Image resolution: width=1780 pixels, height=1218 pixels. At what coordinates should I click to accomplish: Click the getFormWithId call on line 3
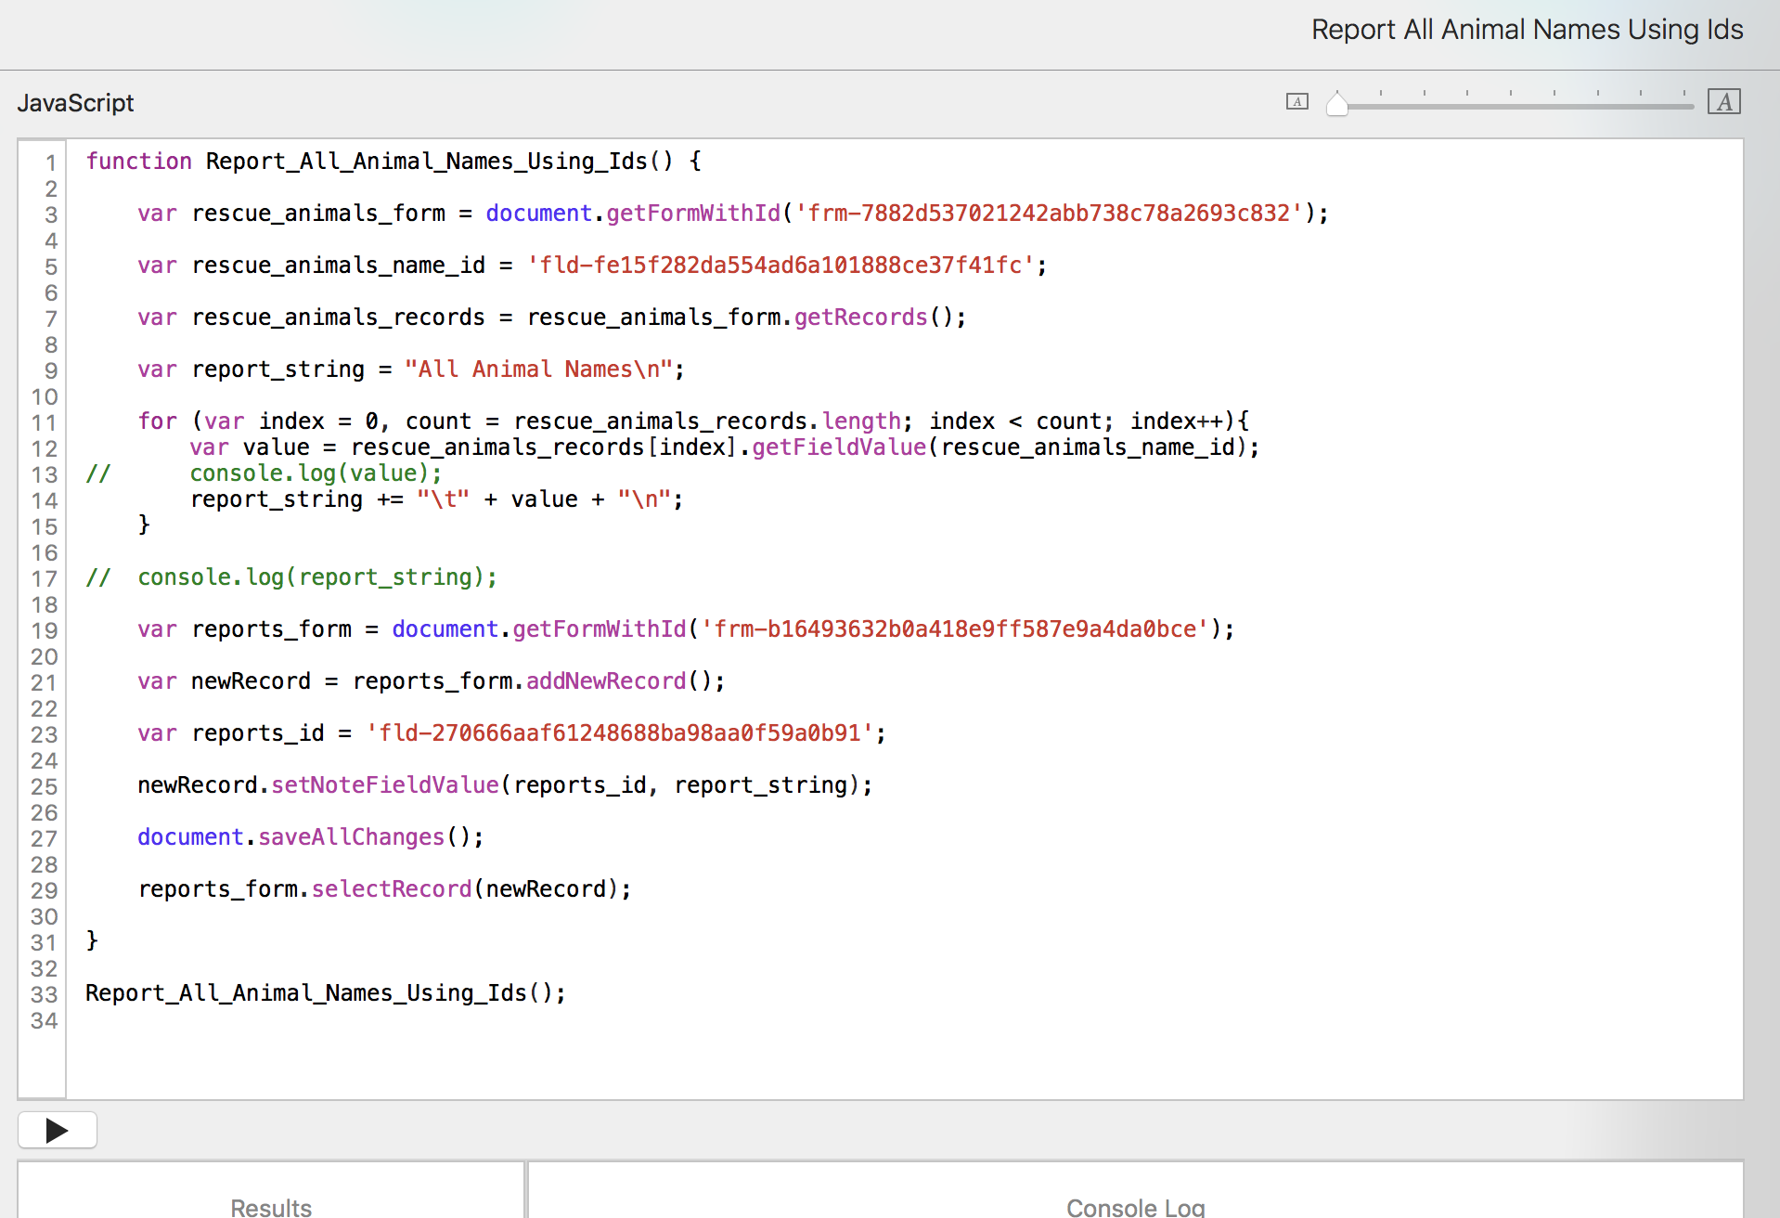693,214
